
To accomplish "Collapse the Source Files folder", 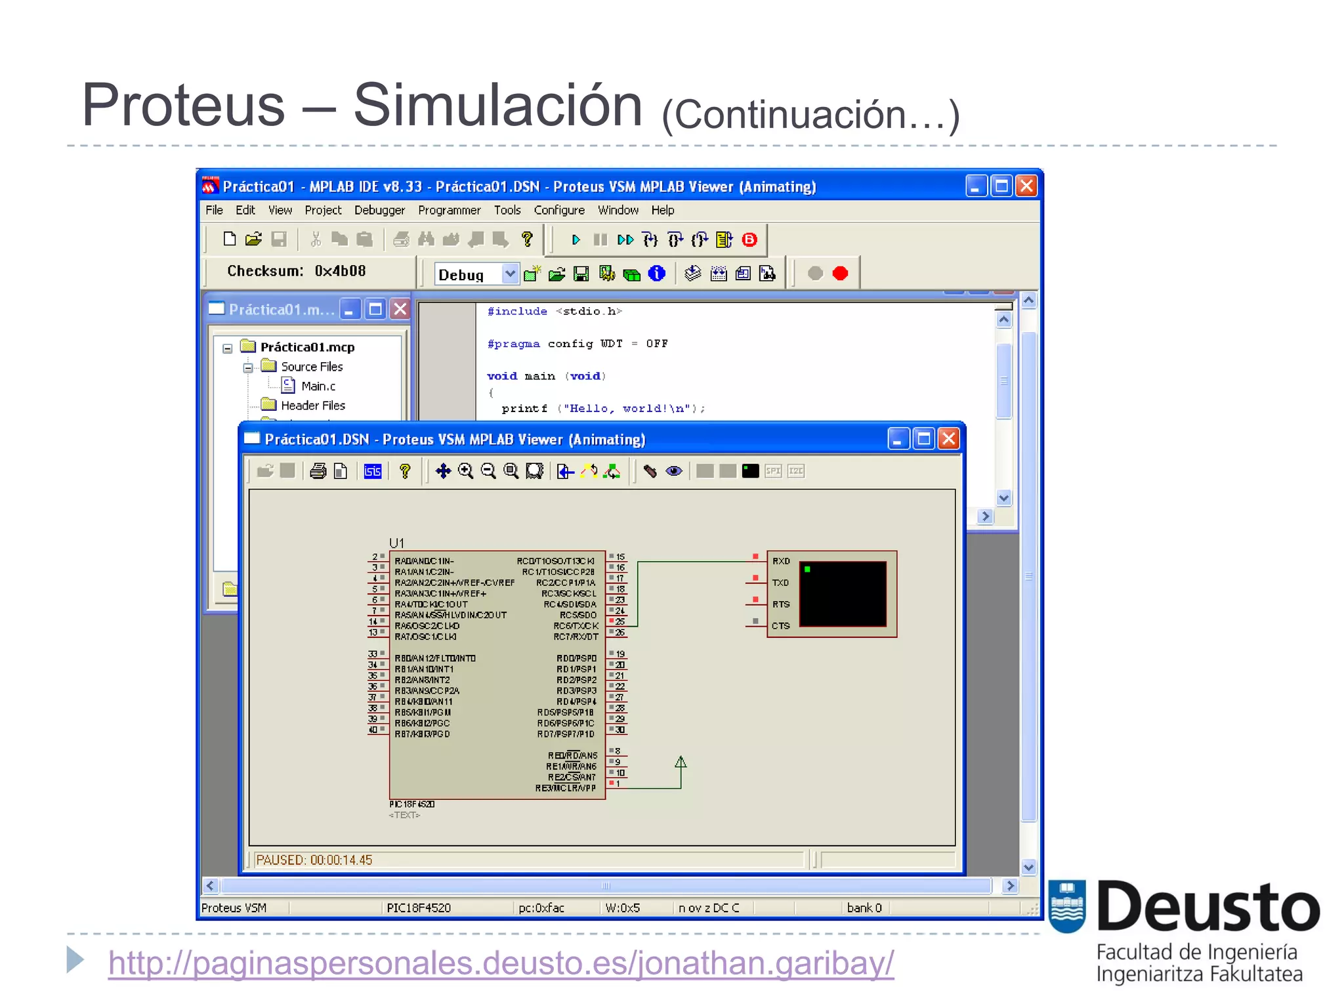I will [x=248, y=367].
